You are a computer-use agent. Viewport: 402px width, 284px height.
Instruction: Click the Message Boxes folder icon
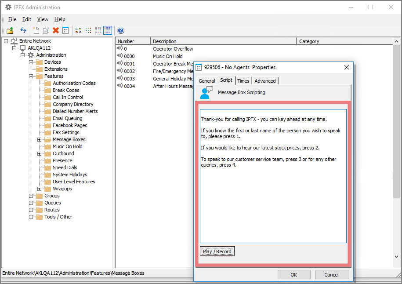[48, 139]
